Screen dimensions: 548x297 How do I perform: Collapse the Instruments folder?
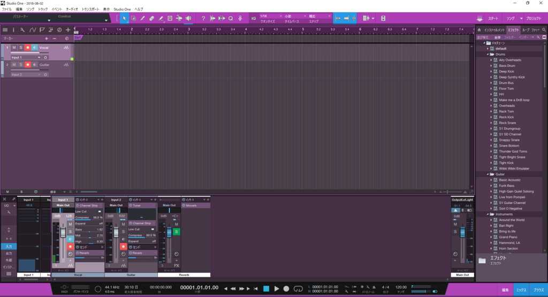click(x=488, y=214)
